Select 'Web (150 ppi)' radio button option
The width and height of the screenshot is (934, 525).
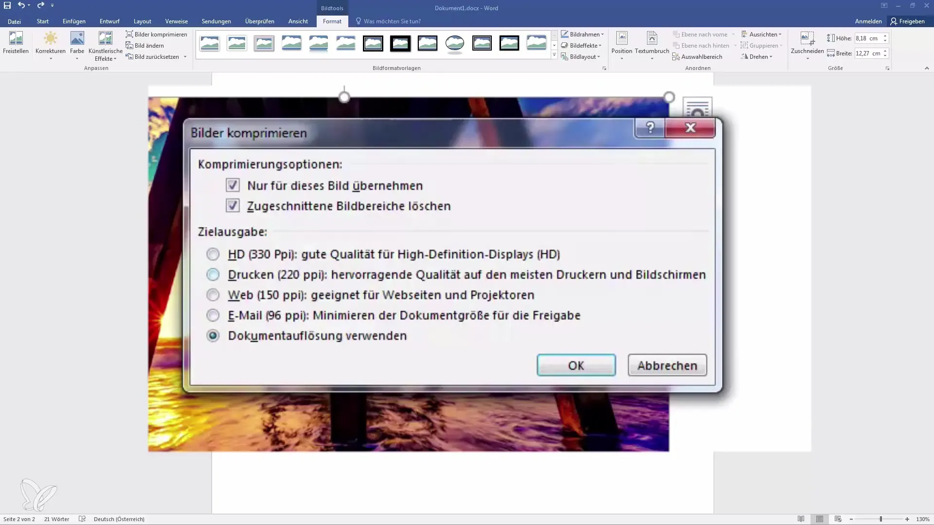point(213,294)
